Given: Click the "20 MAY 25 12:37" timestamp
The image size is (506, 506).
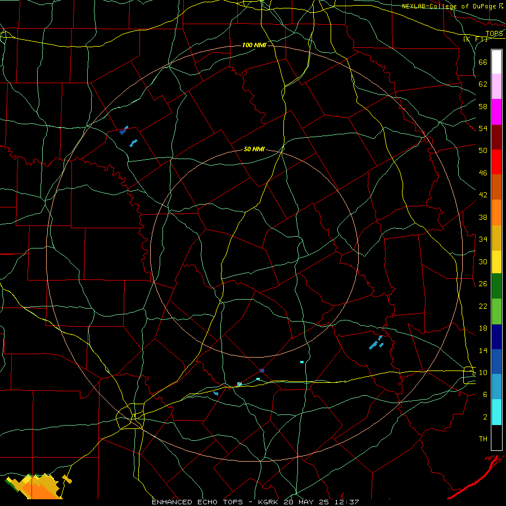Looking at the screenshot, I should [321, 502].
